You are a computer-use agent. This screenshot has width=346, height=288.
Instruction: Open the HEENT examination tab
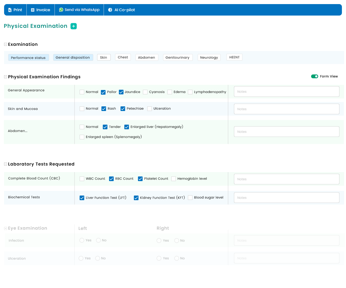coord(234,57)
